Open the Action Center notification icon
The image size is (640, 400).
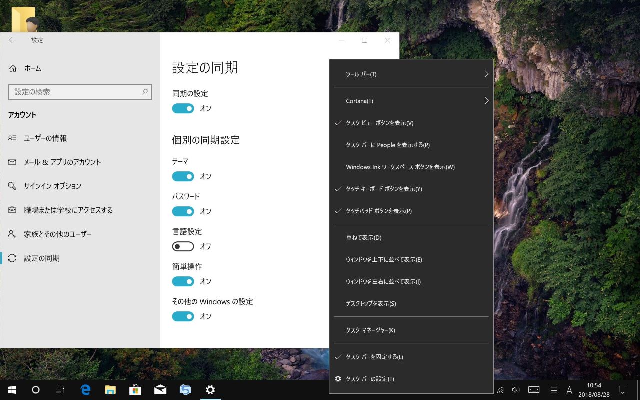(x=623, y=390)
